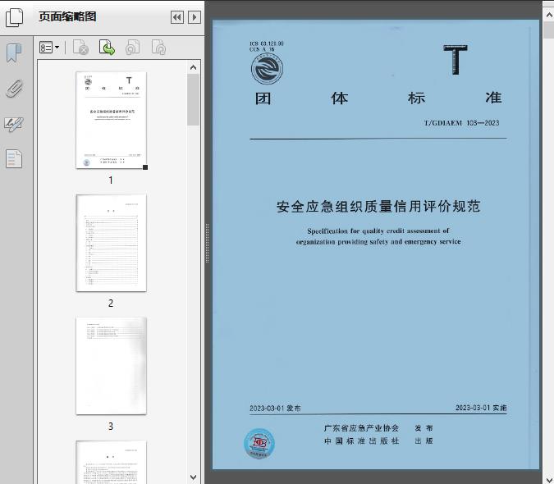Select page 3 thumbnail

112,366
